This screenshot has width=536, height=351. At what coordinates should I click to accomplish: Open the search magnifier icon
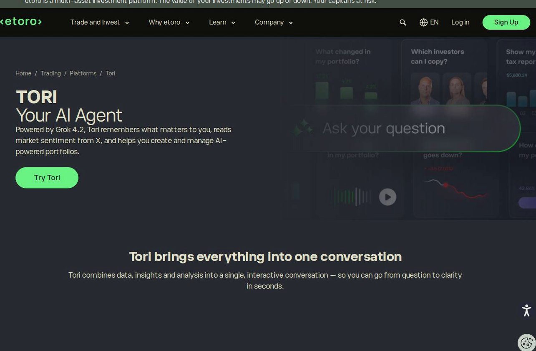(x=403, y=22)
